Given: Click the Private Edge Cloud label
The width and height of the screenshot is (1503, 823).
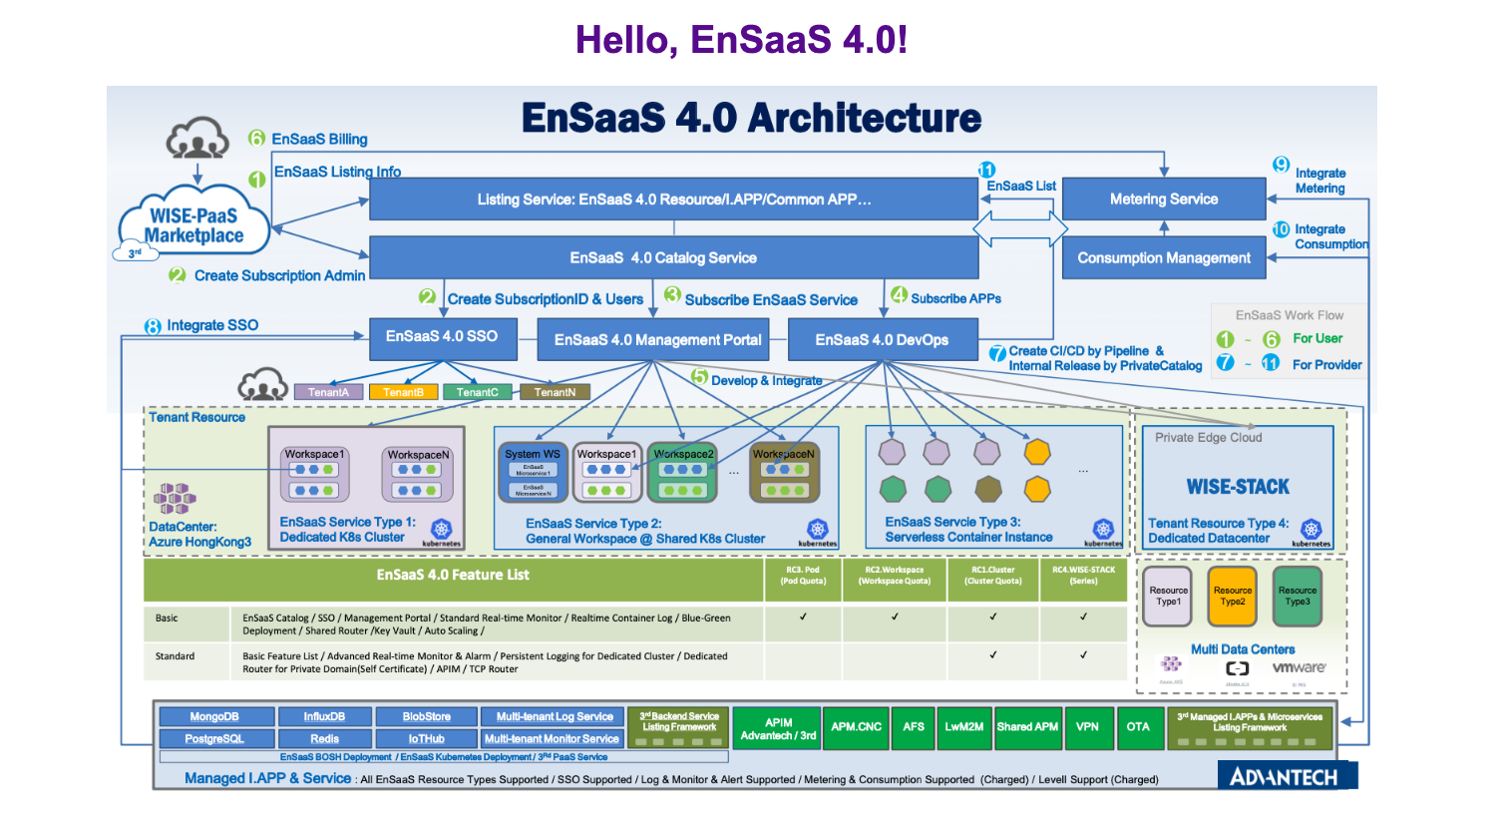Looking at the screenshot, I should [x=1208, y=438].
